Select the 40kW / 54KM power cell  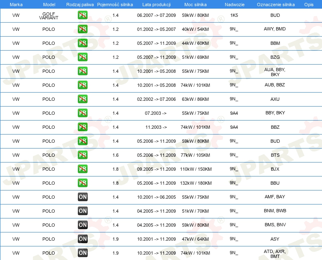(x=195, y=29)
